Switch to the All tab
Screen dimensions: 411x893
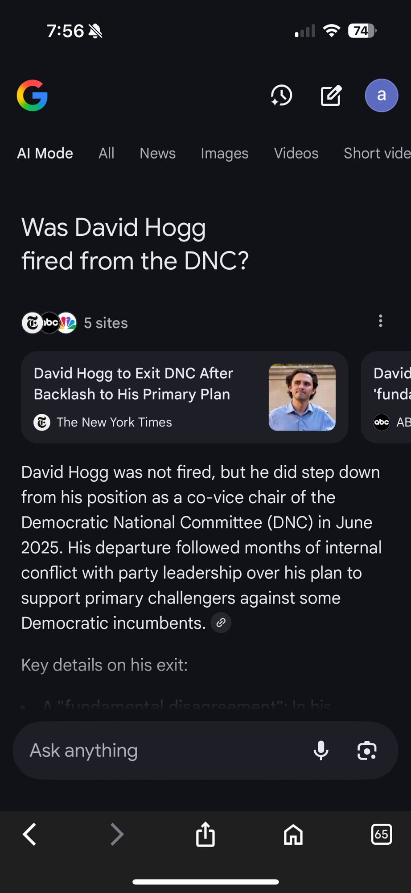pyautogui.click(x=107, y=153)
